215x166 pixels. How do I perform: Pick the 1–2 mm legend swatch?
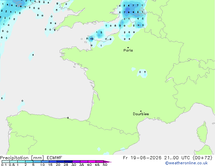pos(21,162)
